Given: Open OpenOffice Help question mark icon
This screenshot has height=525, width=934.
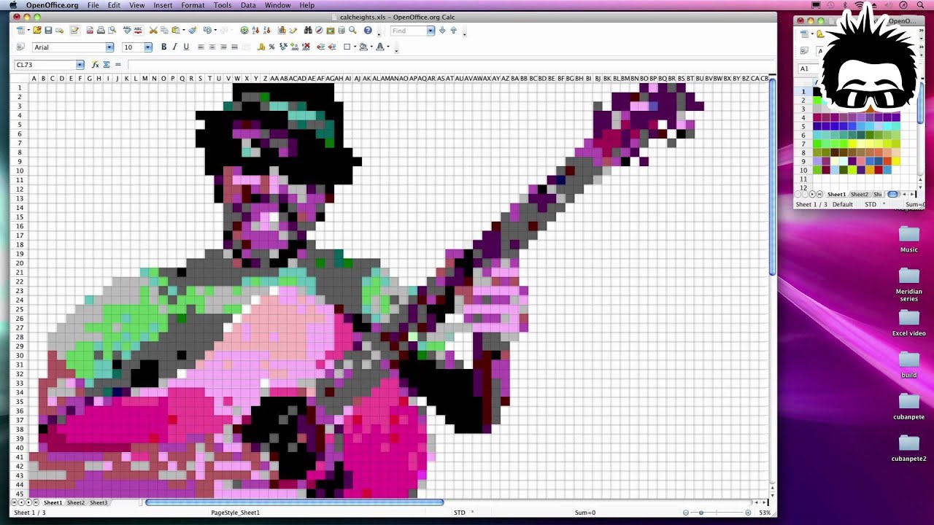Looking at the screenshot, I should (x=368, y=30).
